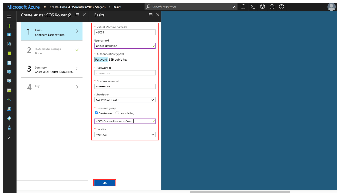Click the horizontal scrollbar at the bottom
This screenshot has width=340, height=196.
click(x=240, y=192)
